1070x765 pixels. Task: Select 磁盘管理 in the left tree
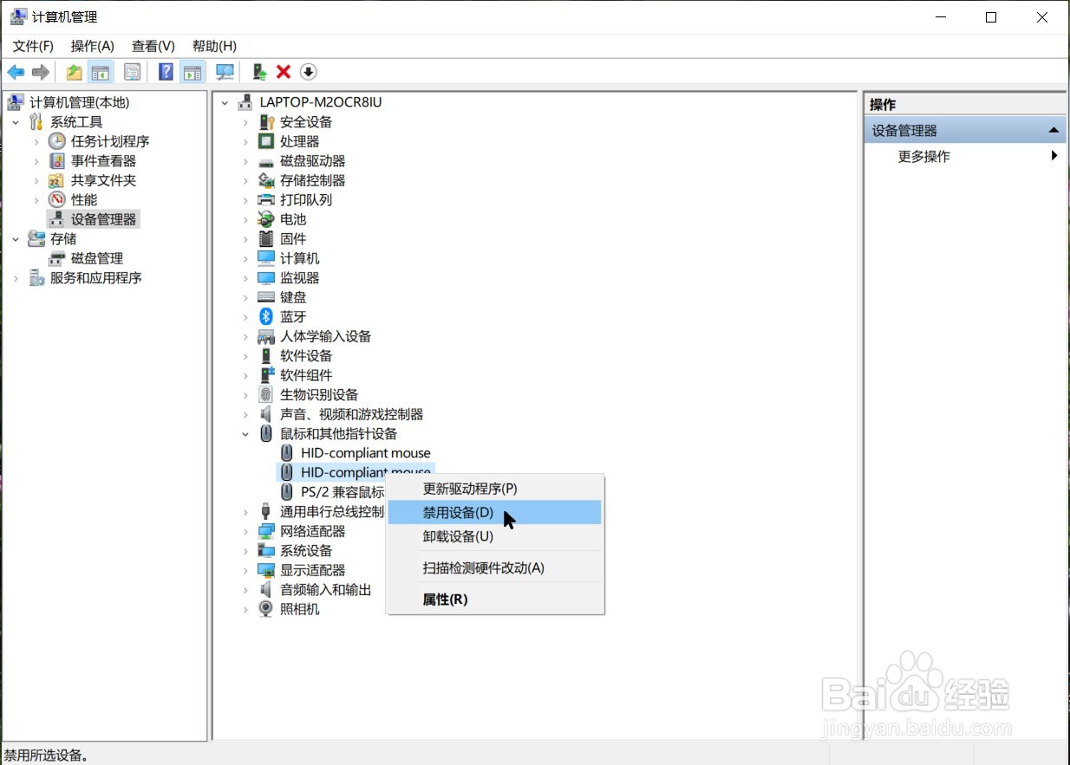click(97, 258)
